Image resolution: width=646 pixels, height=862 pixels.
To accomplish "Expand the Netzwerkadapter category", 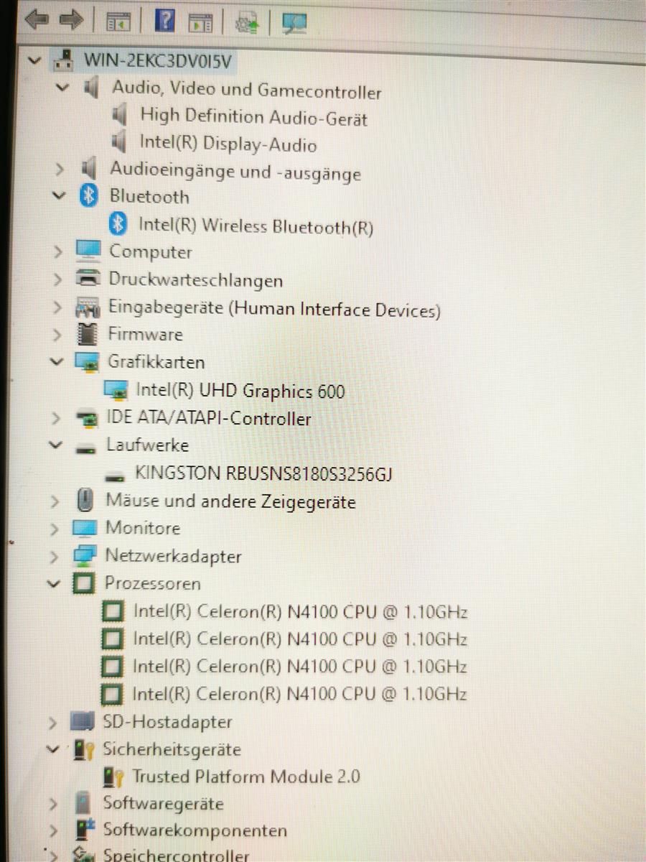I will click(x=55, y=557).
